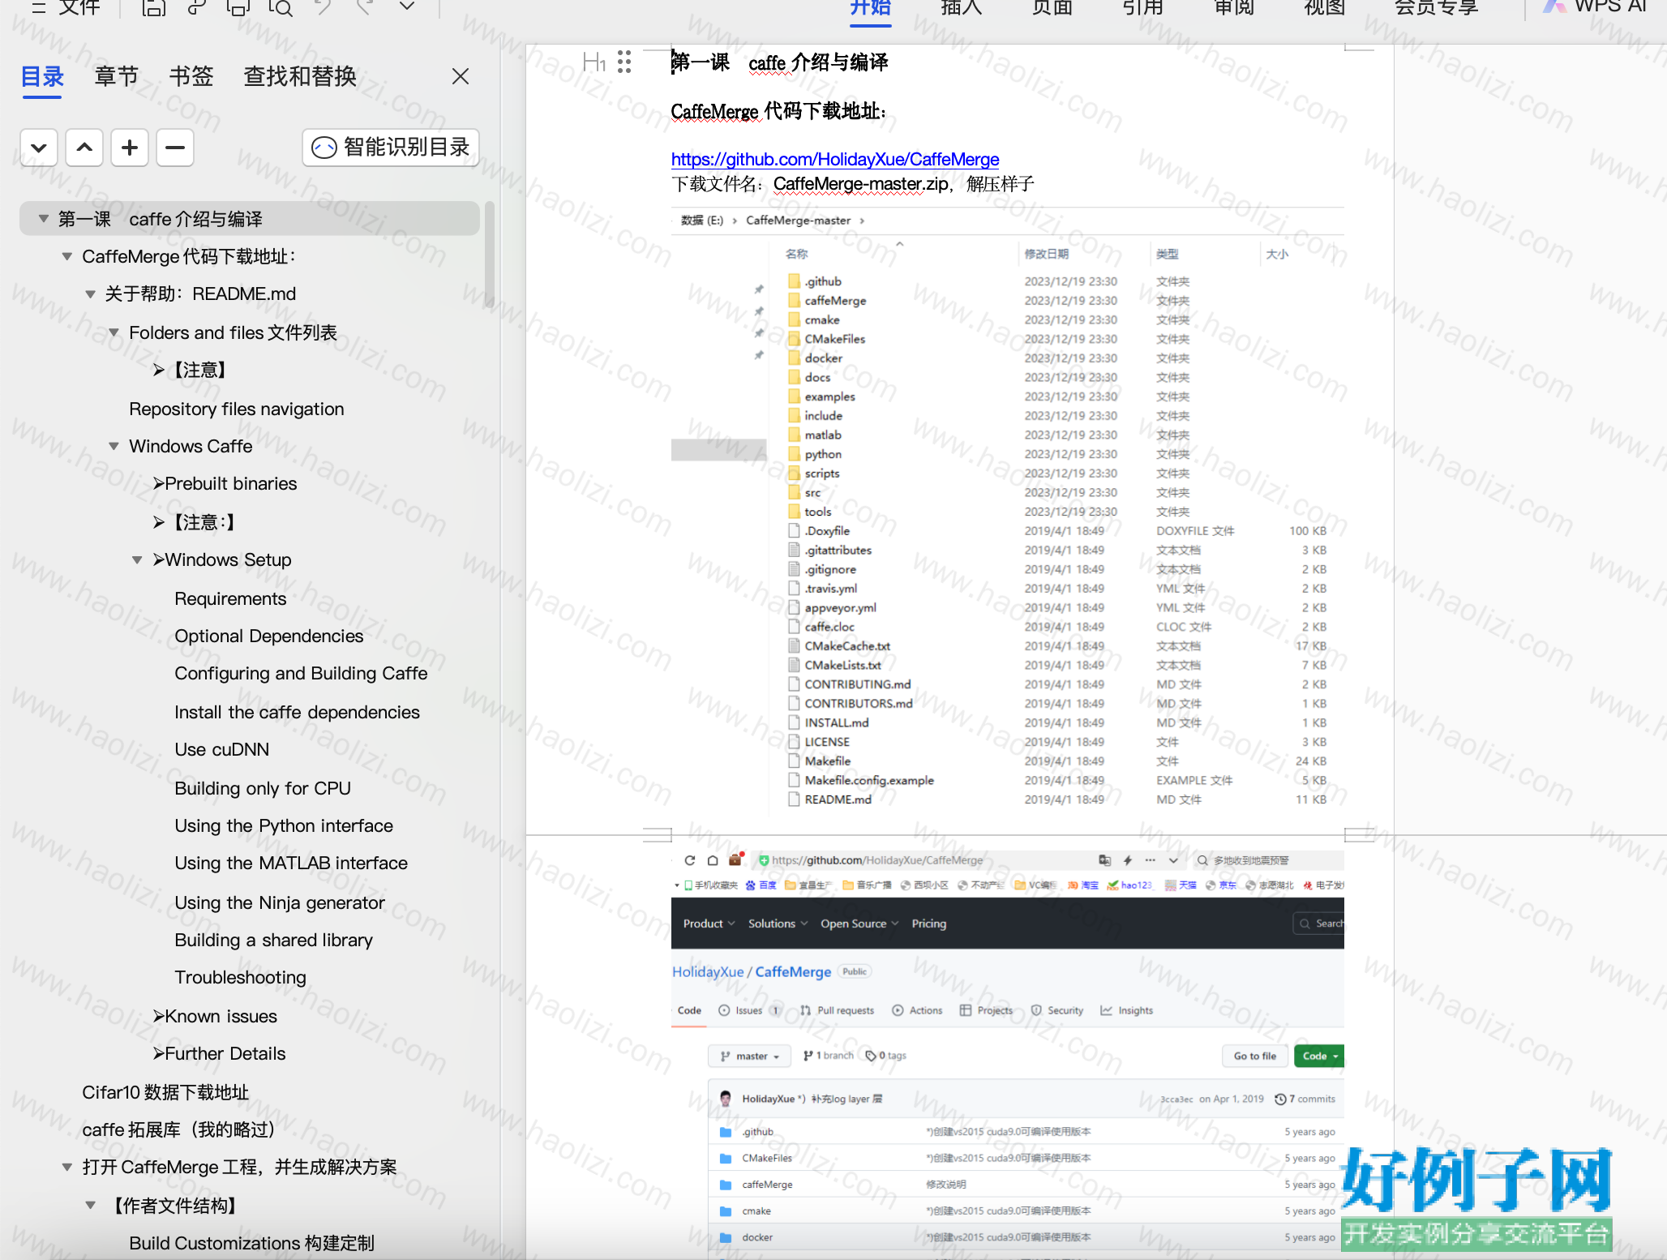The width and height of the screenshot is (1667, 1260).
Task: Open the 查找和替换 tab
Action: (300, 76)
